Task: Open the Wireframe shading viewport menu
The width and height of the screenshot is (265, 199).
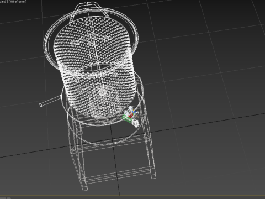Action: tap(18, 2)
